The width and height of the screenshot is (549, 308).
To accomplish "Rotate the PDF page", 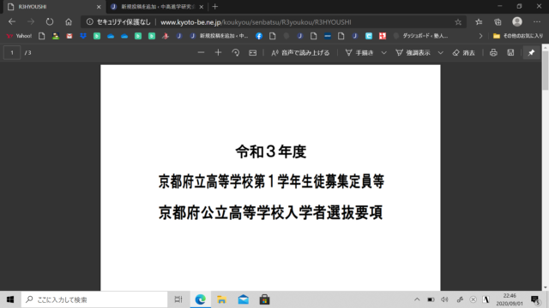I will coord(236,53).
